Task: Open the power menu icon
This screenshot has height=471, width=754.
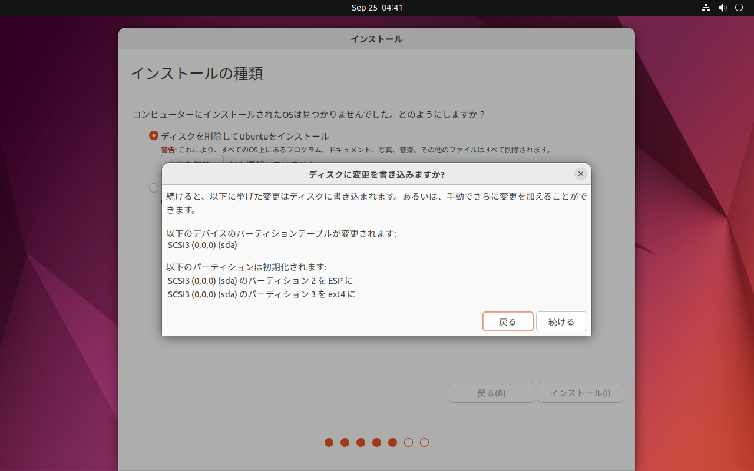Action: pyautogui.click(x=739, y=8)
